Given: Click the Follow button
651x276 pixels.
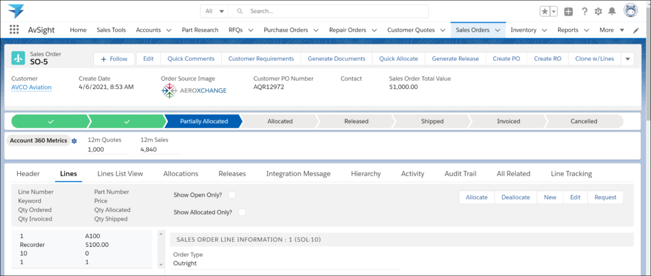Looking at the screenshot, I should tap(114, 59).
